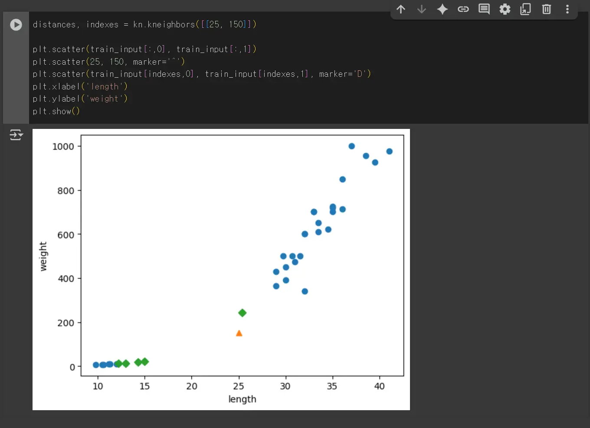
Task: Move cell up with arrow icon
Action: pos(401,9)
